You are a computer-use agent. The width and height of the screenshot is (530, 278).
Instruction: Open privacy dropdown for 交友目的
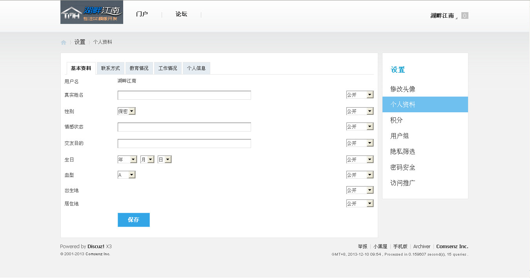[x=360, y=143]
